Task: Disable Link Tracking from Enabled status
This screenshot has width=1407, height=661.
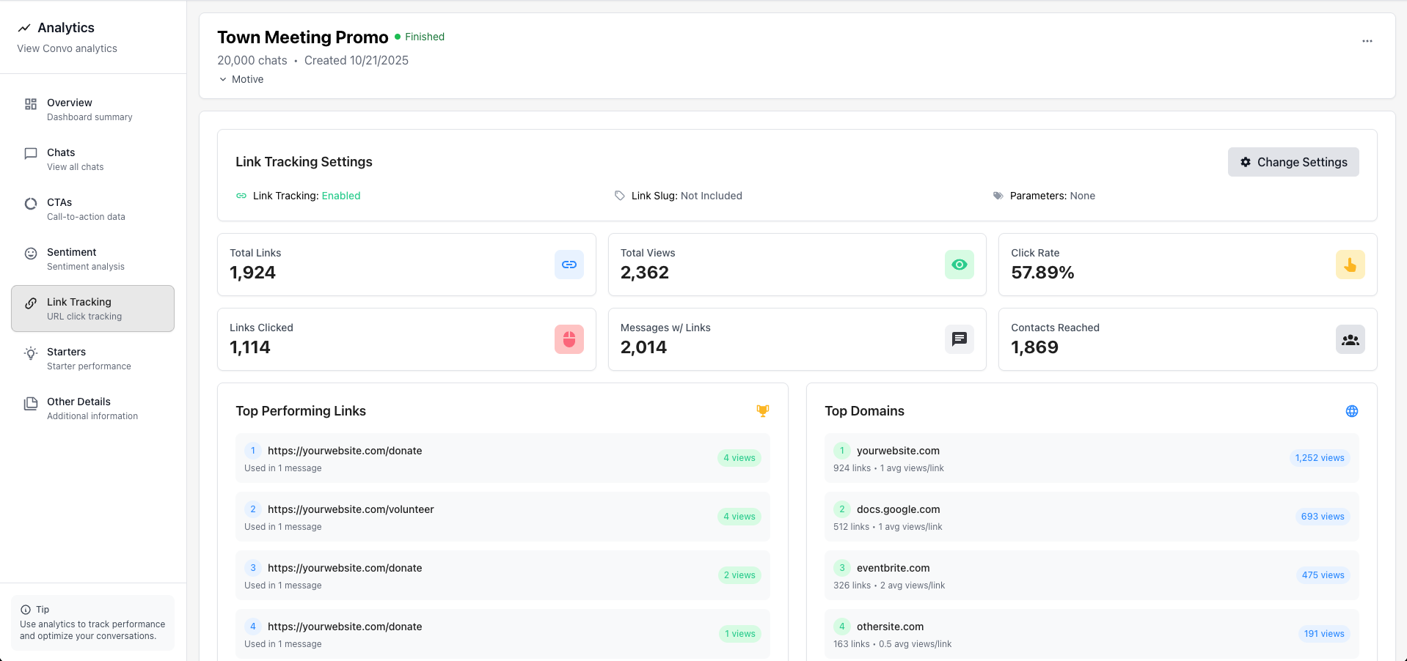Action: coord(340,196)
